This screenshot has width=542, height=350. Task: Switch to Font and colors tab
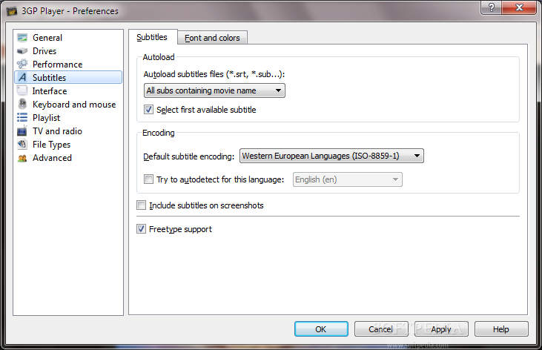pos(212,38)
